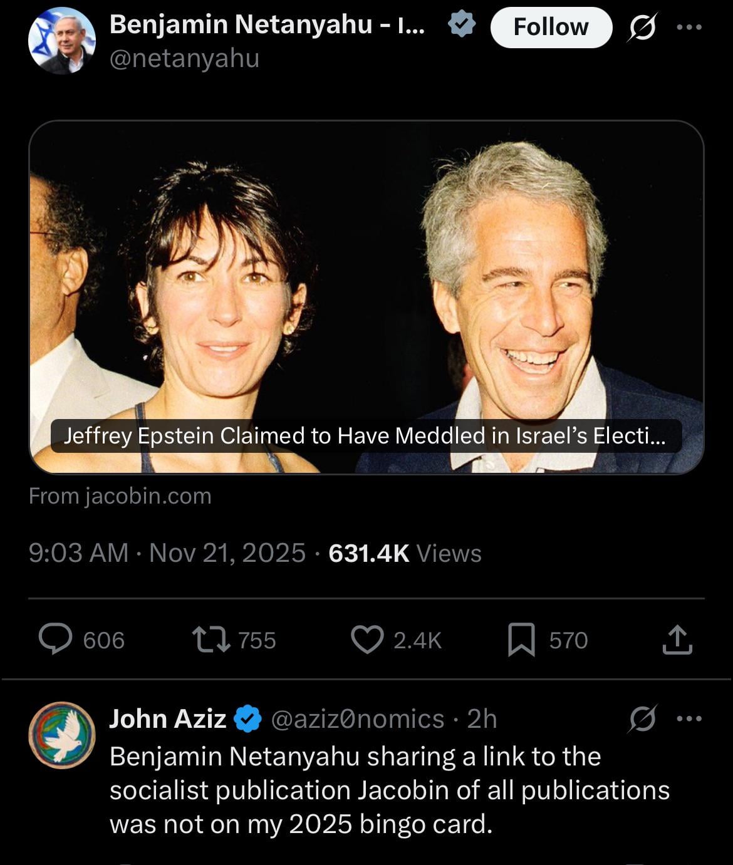The height and width of the screenshot is (865, 733).
Task: Like the post with heart icon
Action: pyautogui.click(x=367, y=640)
